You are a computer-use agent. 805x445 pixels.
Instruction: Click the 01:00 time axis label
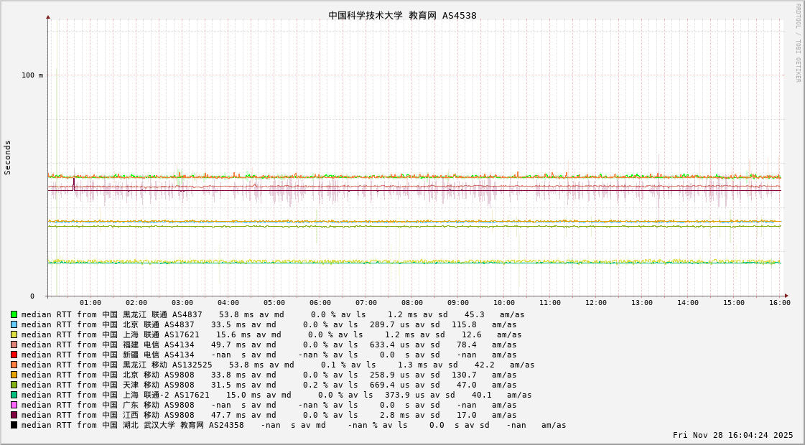coord(90,303)
